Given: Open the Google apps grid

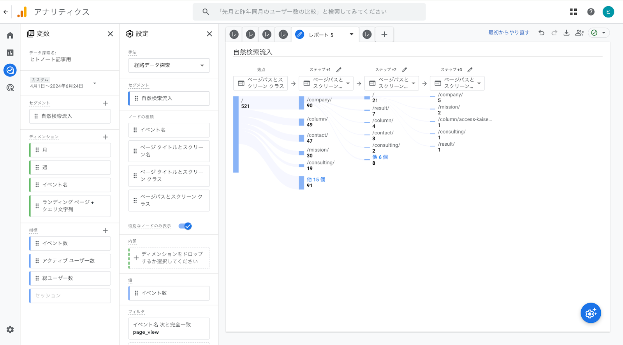Looking at the screenshot, I should [x=573, y=12].
